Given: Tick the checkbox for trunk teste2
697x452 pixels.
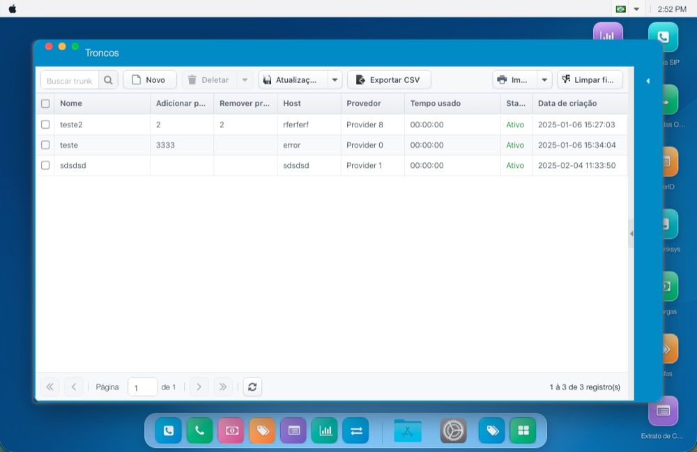Looking at the screenshot, I should click(45, 125).
